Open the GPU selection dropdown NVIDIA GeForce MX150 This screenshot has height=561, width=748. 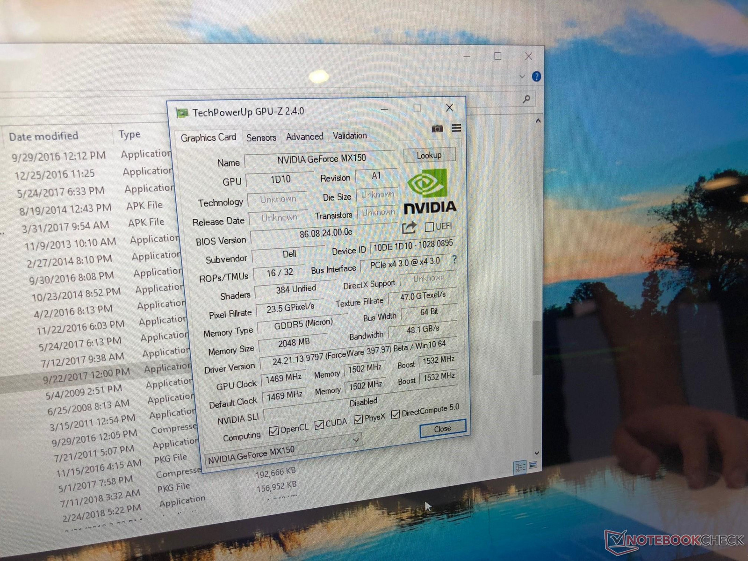[283, 450]
